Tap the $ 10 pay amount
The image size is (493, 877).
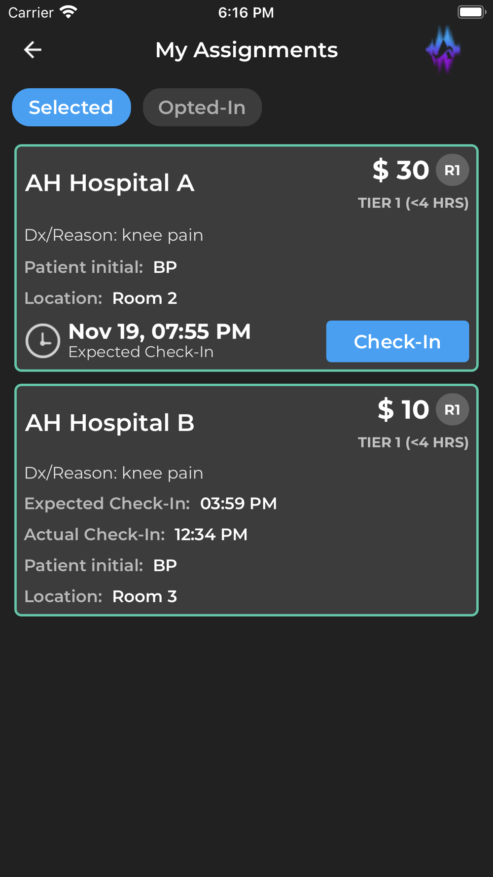[x=403, y=409]
